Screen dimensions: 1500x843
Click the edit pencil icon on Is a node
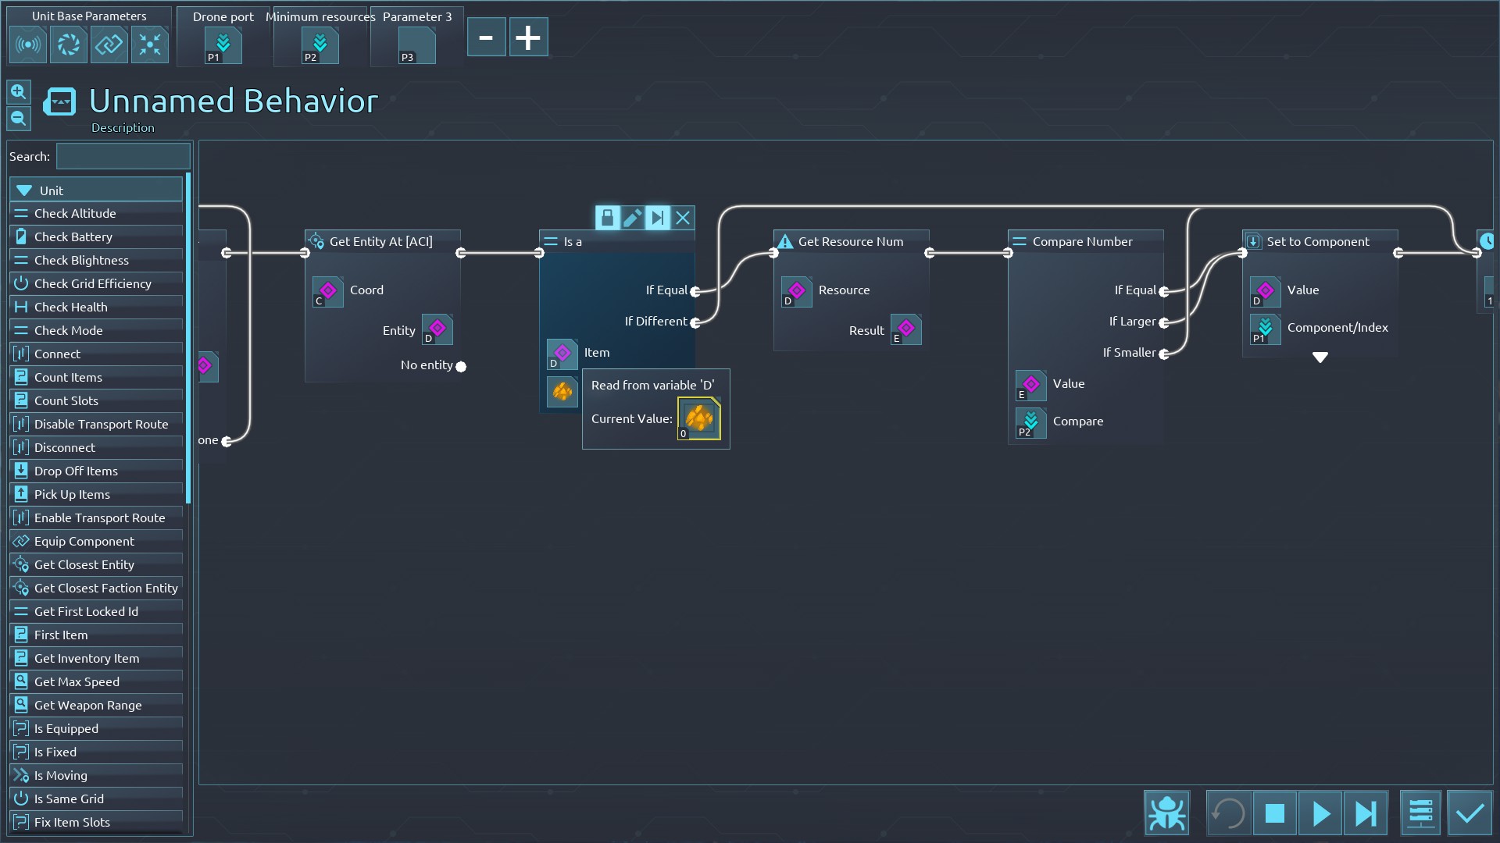pyautogui.click(x=632, y=218)
